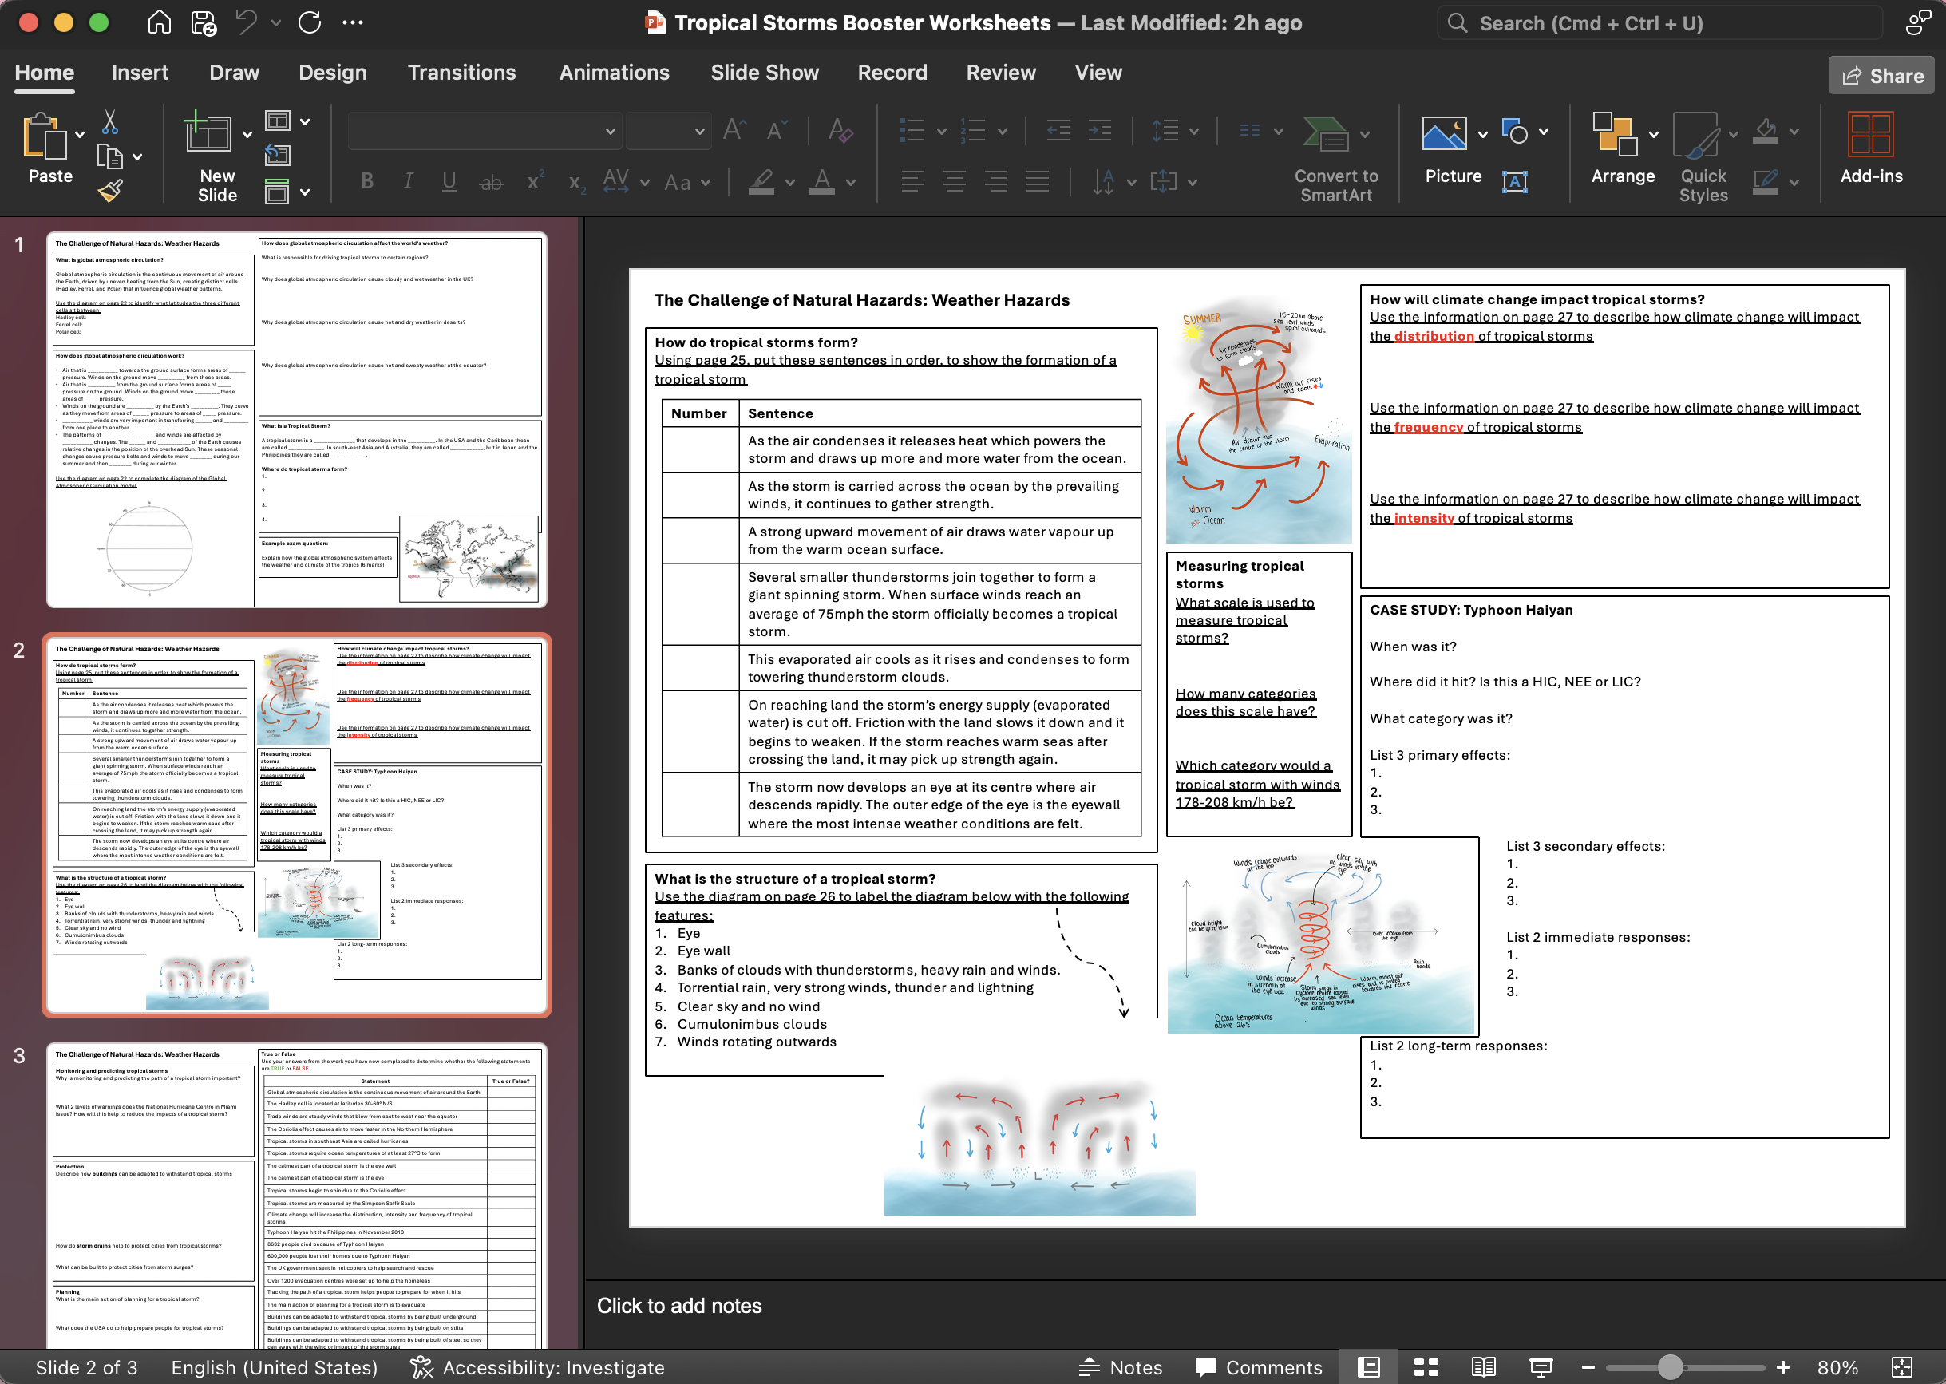Select the slide 3 thumbnail
The height and width of the screenshot is (1384, 1946).
pos(296,1193)
